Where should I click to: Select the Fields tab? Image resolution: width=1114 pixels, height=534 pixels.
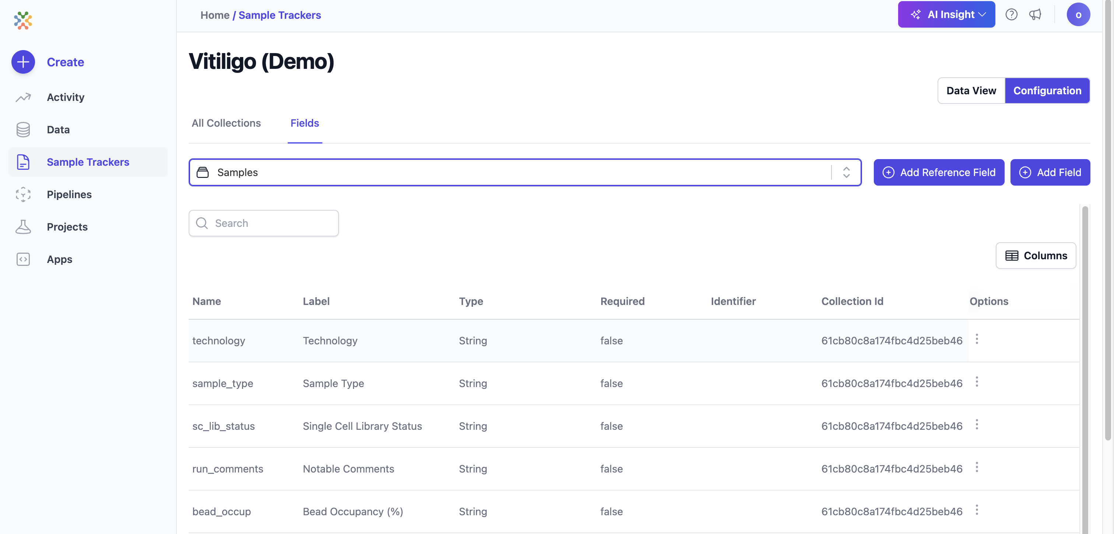(x=304, y=123)
